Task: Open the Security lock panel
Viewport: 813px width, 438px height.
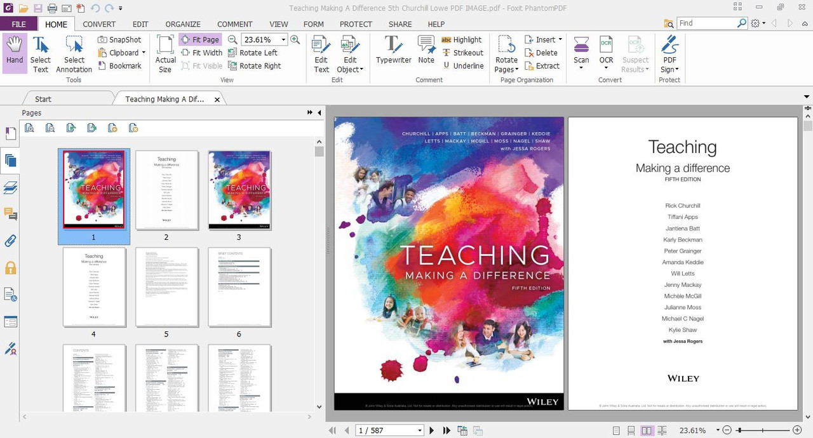Action: tap(10, 268)
